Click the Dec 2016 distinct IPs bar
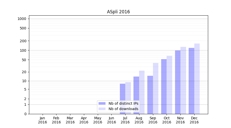Viewport: 231px width, 128px height. (191, 81)
